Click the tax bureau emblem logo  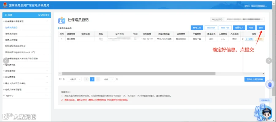[5, 5]
